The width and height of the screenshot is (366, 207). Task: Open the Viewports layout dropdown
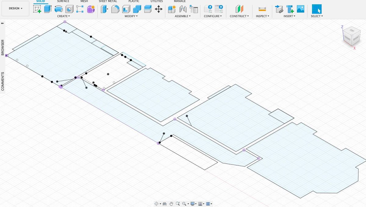coord(209,204)
